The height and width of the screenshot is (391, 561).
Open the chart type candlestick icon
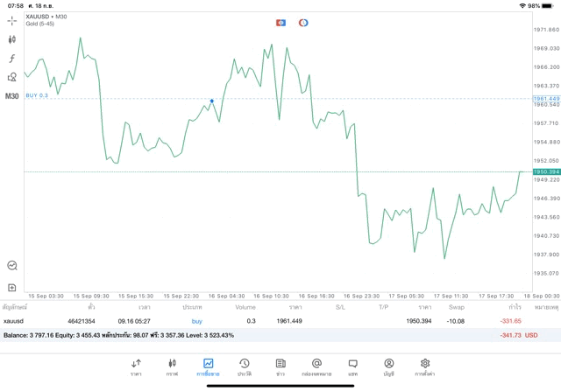point(11,39)
